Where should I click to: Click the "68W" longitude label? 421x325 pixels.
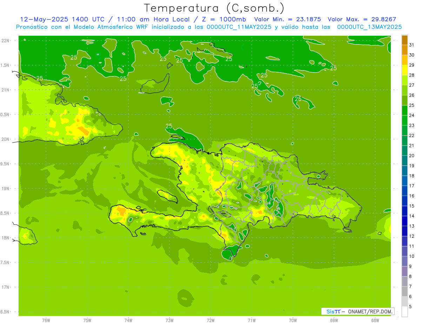(x=375, y=320)
